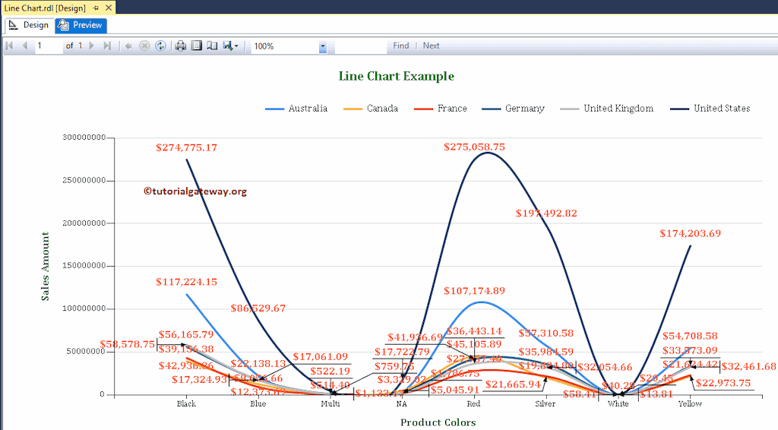Click the $107,174.89 data label
Screen dimensions: 778x430
pyautogui.click(x=474, y=291)
